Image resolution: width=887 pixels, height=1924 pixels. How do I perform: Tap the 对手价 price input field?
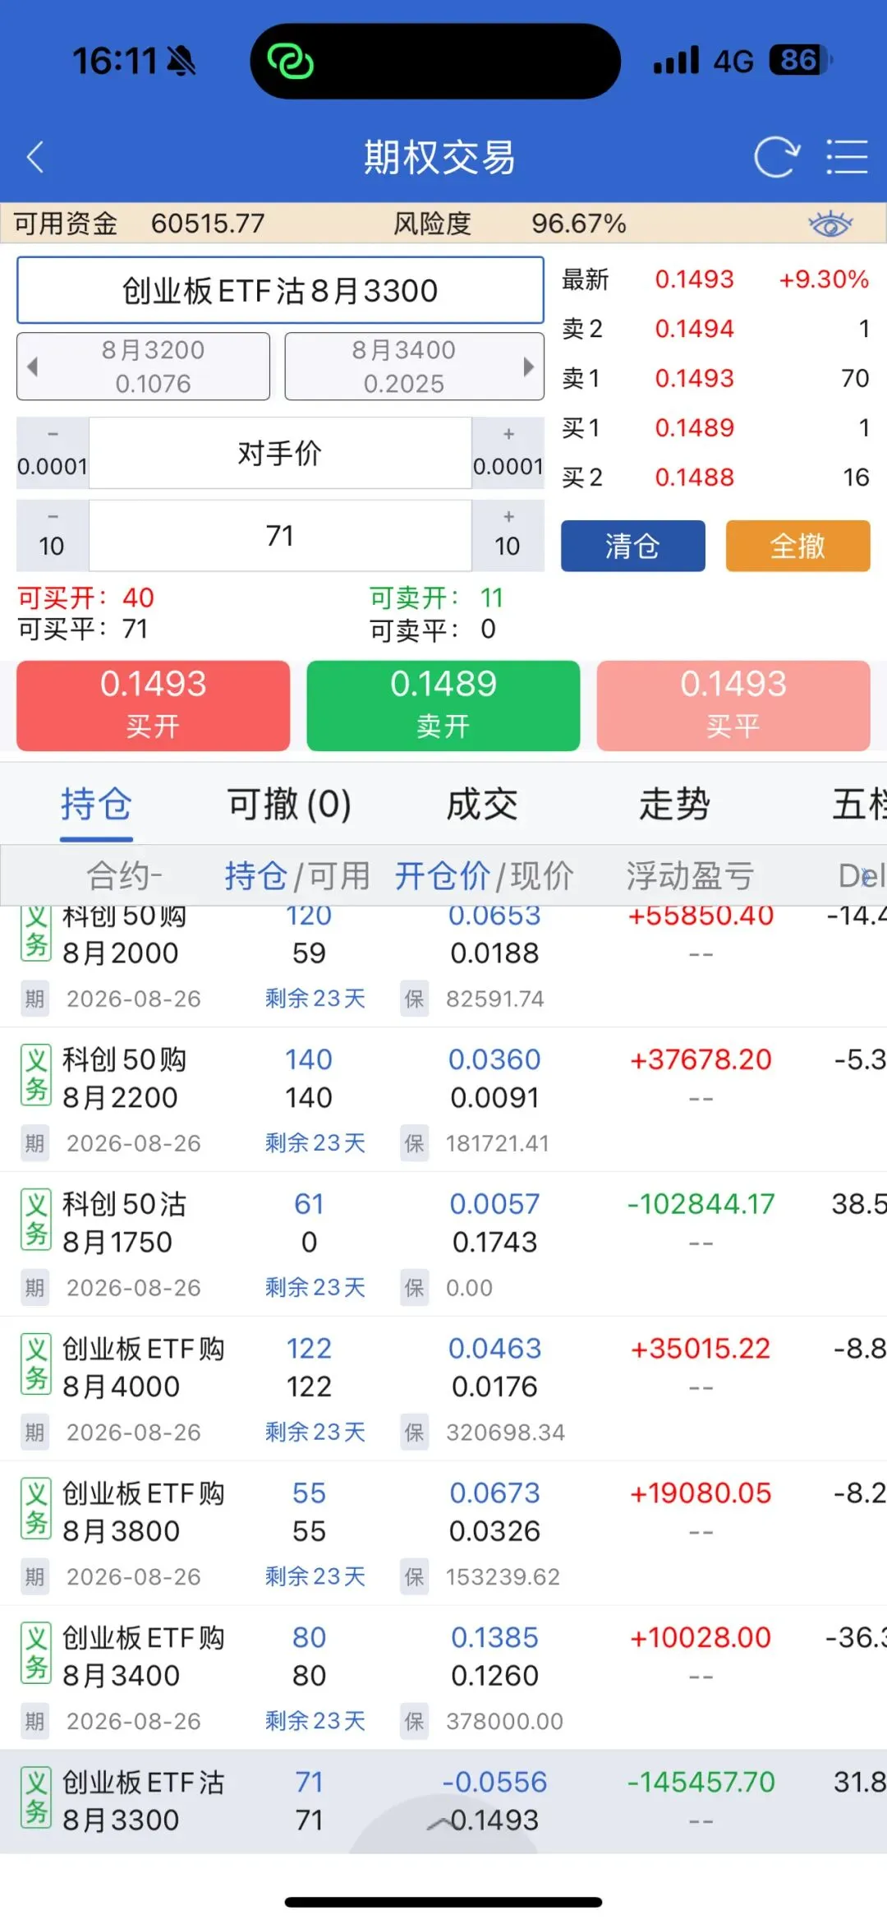(280, 453)
